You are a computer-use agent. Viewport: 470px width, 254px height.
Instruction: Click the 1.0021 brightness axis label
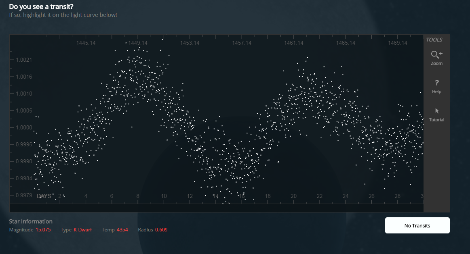click(24, 60)
